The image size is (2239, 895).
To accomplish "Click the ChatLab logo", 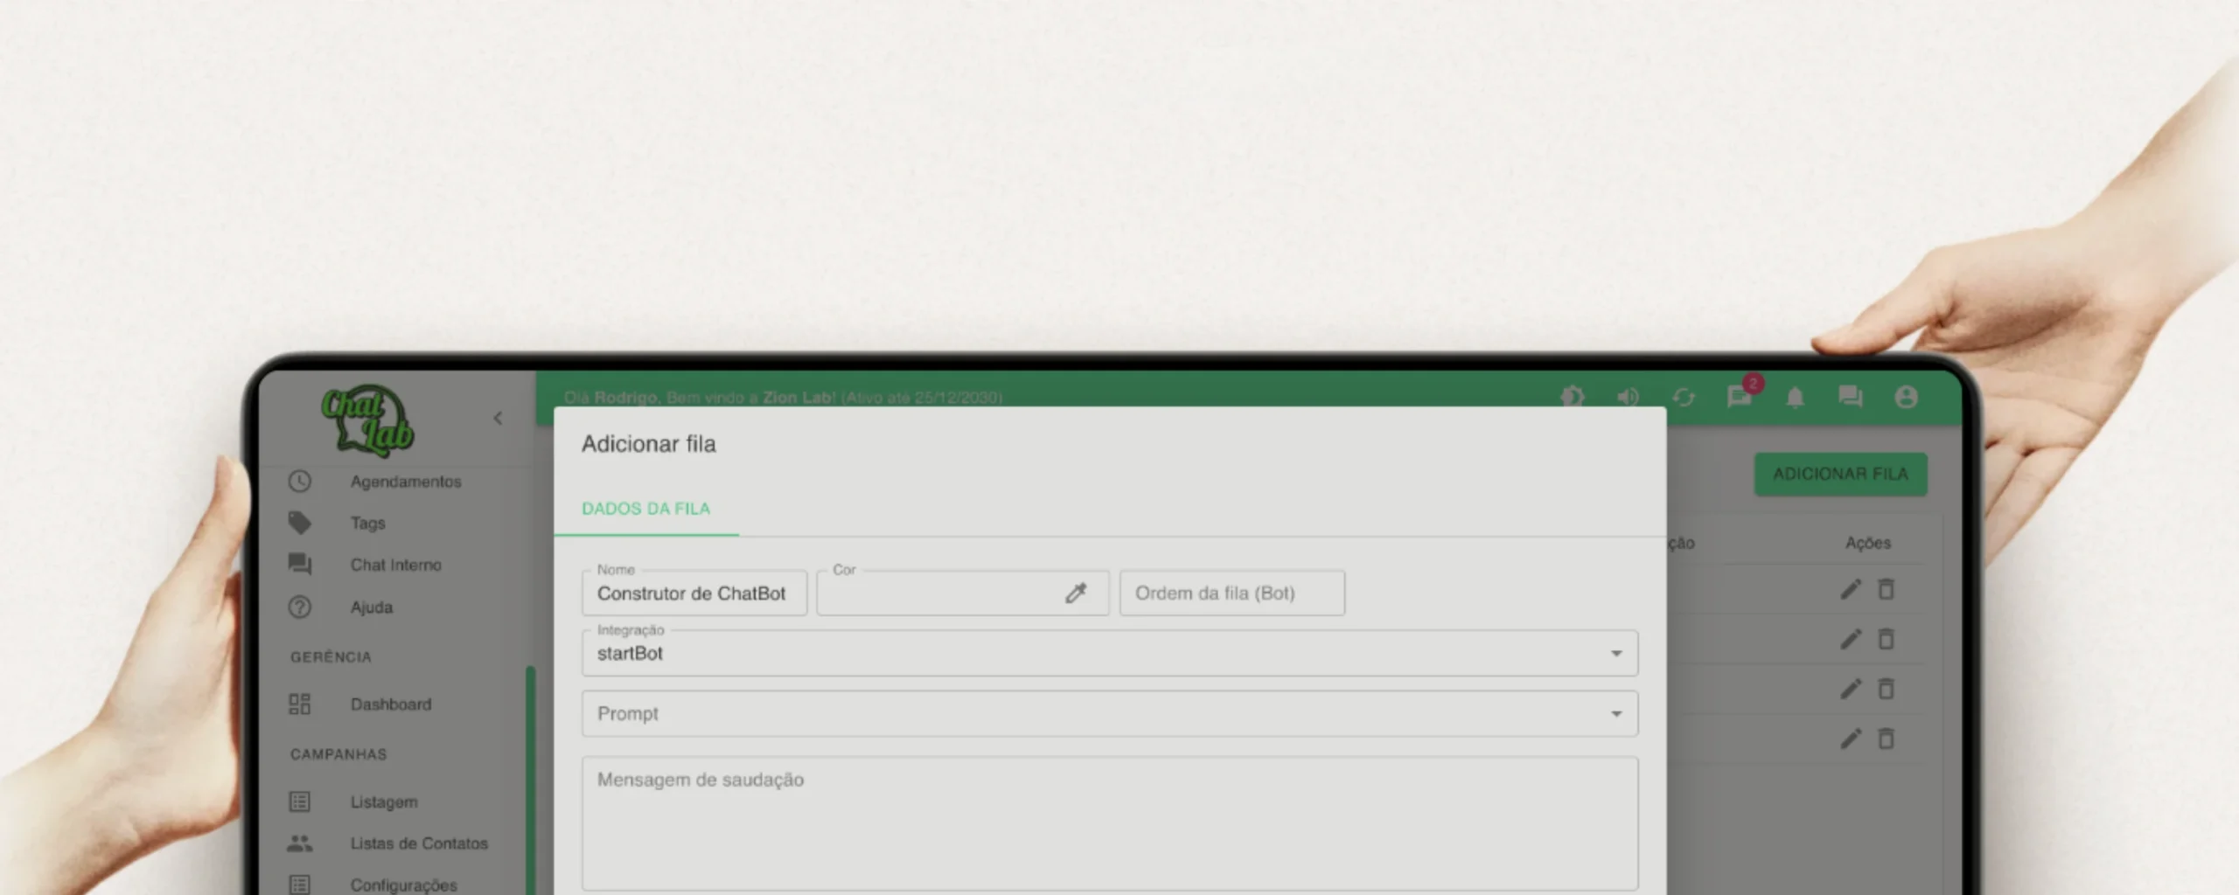I will click(367, 420).
